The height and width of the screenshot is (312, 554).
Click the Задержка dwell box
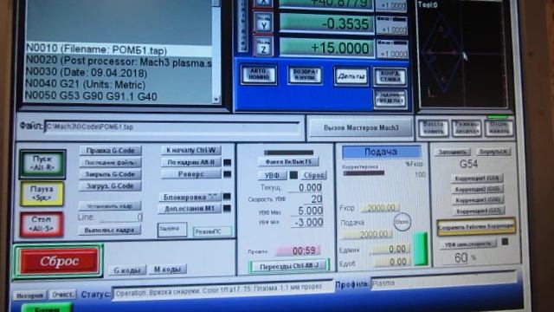[172, 230]
